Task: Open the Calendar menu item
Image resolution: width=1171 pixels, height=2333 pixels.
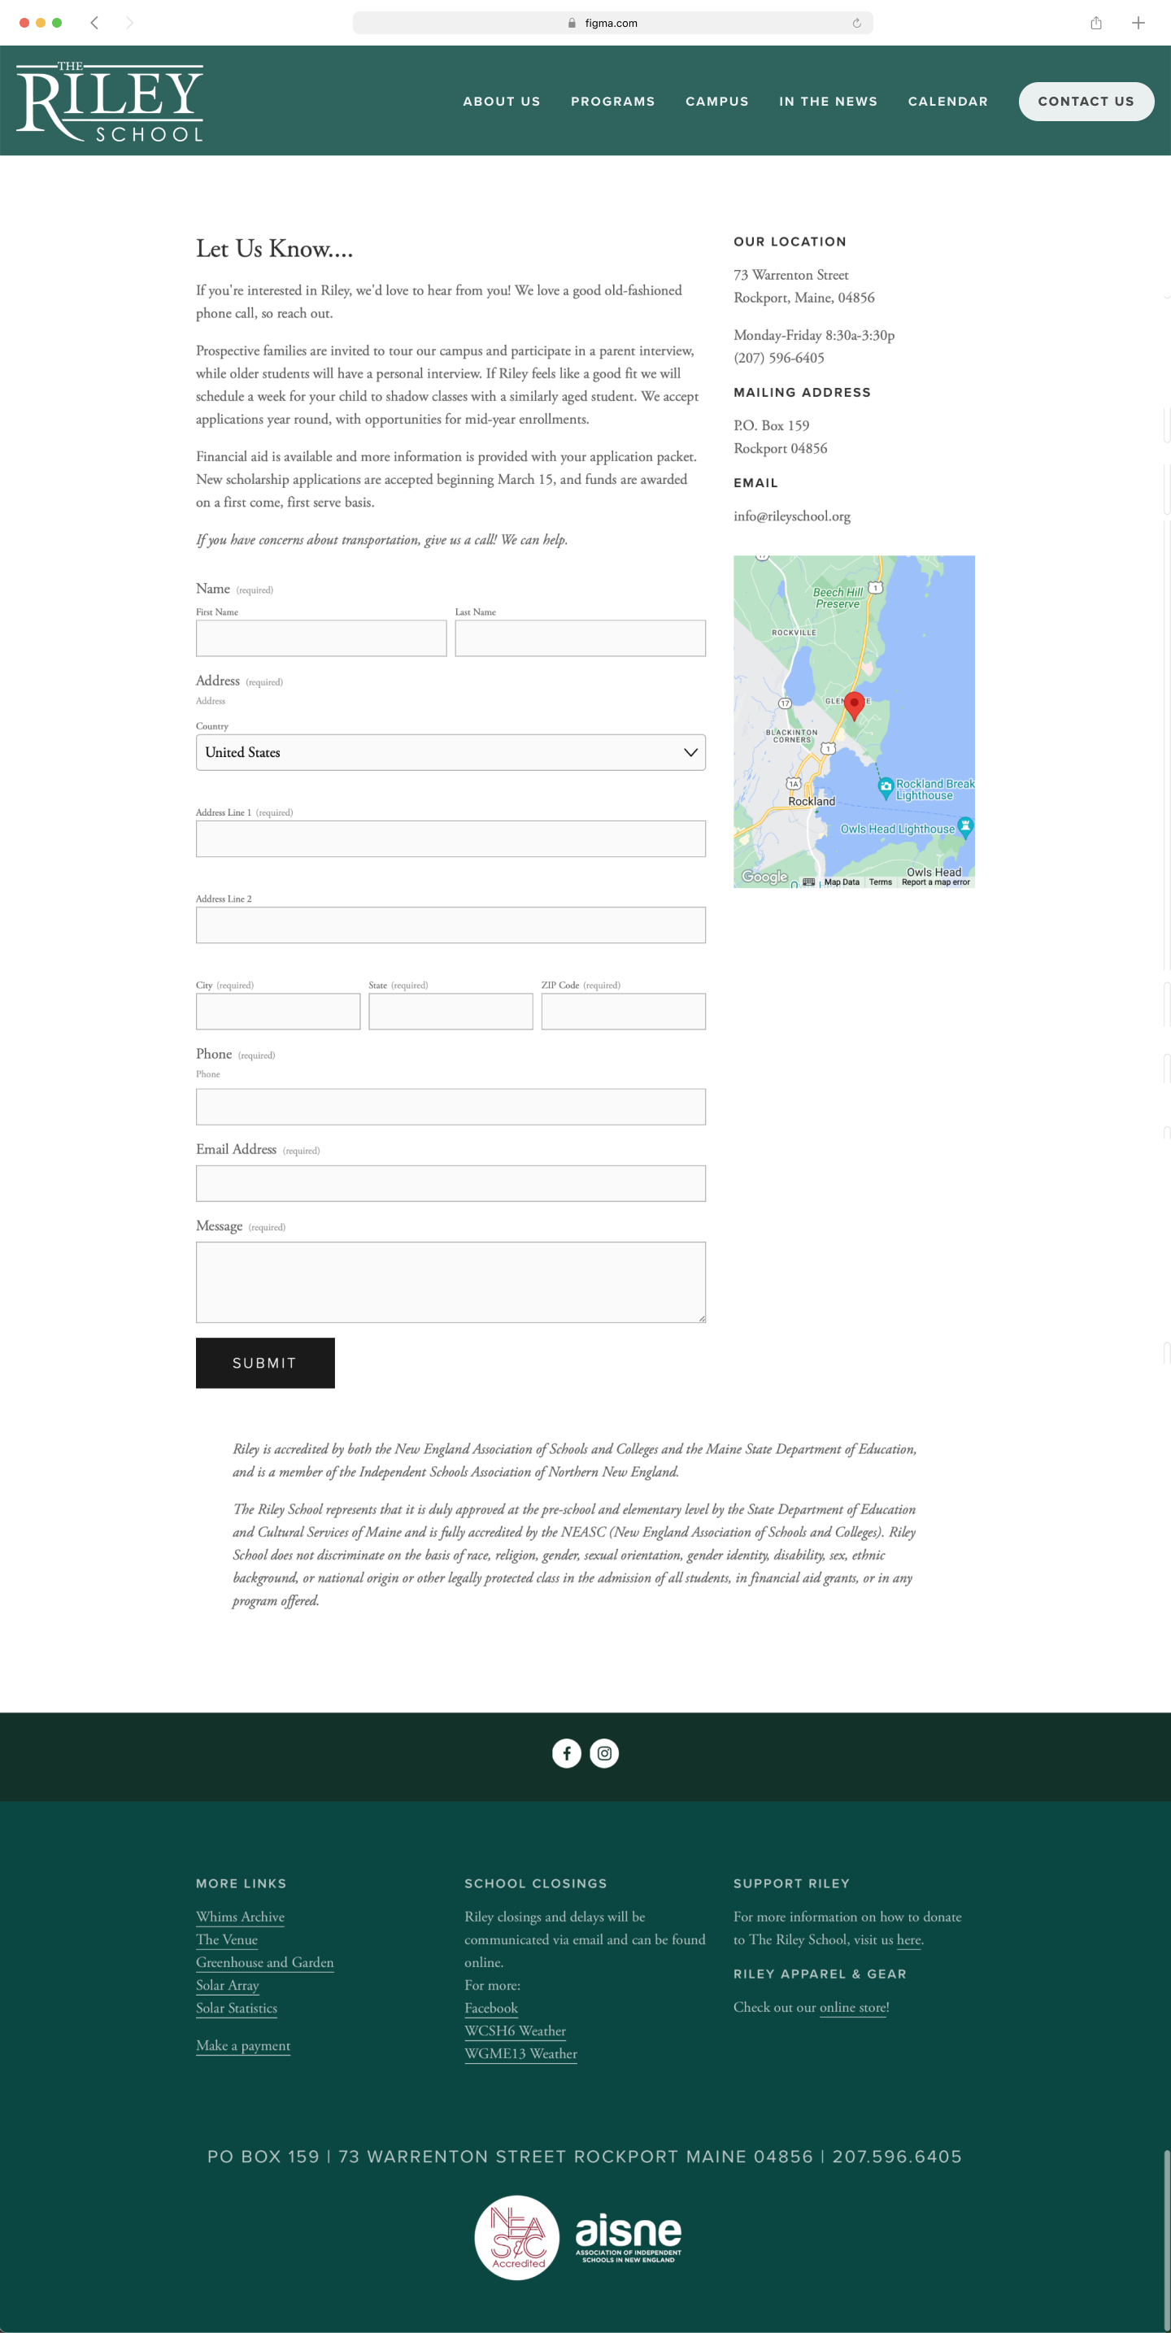Action: coord(948,102)
